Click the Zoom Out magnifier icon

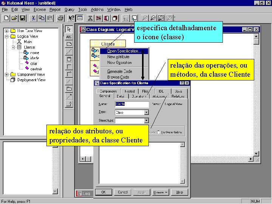[153, 18]
